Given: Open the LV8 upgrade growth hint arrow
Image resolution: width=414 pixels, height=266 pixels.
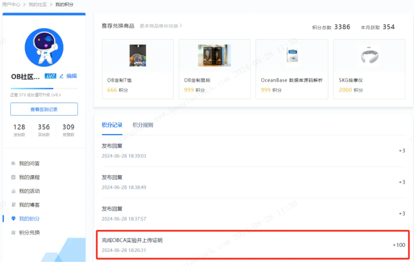Looking at the screenshot, I should (x=60, y=95).
